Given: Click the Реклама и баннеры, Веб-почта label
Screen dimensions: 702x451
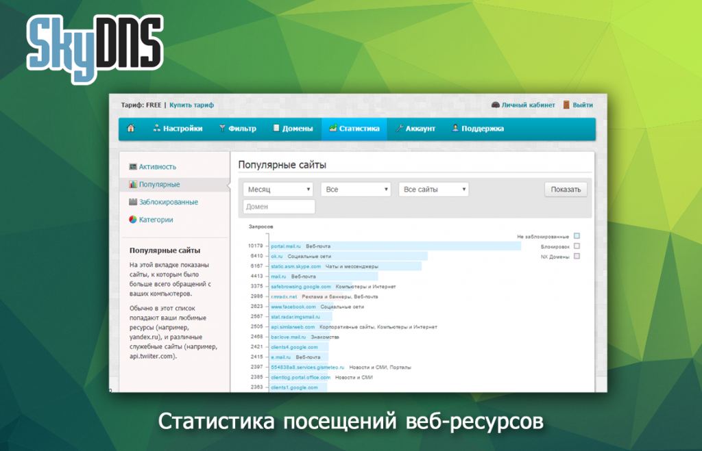Looking at the screenshot, I should [340, 297].
